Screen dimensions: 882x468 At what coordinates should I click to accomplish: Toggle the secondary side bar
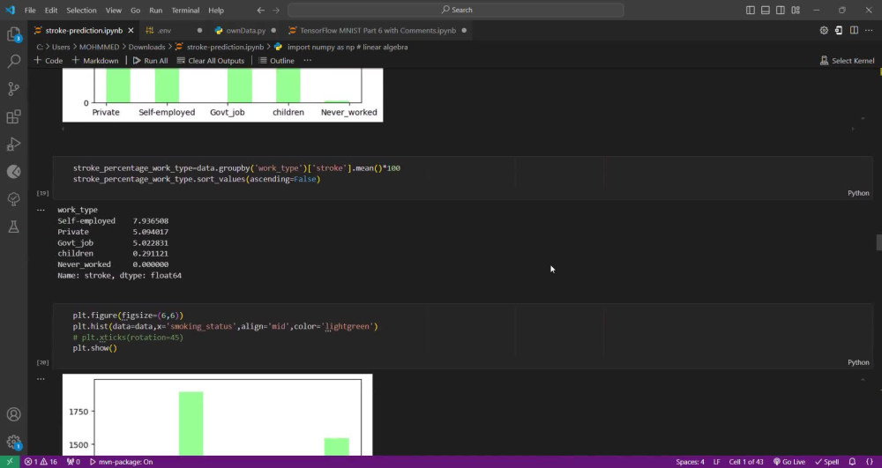[781, 10]
